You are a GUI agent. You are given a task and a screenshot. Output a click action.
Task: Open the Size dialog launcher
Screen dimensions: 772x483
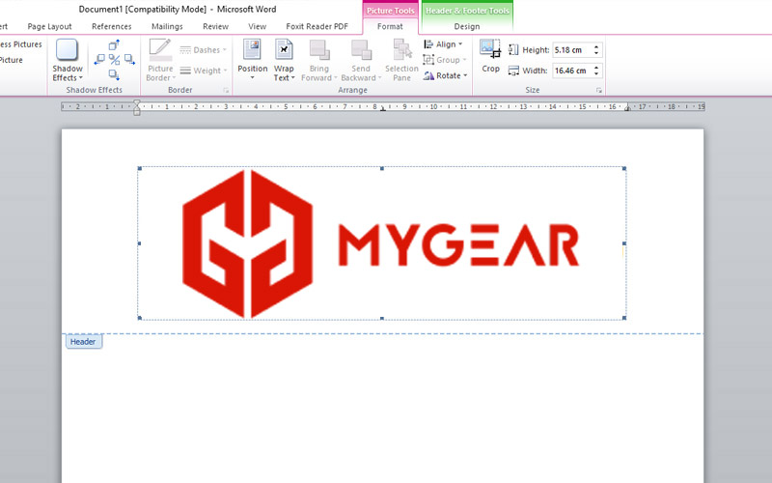pos(599,90)
